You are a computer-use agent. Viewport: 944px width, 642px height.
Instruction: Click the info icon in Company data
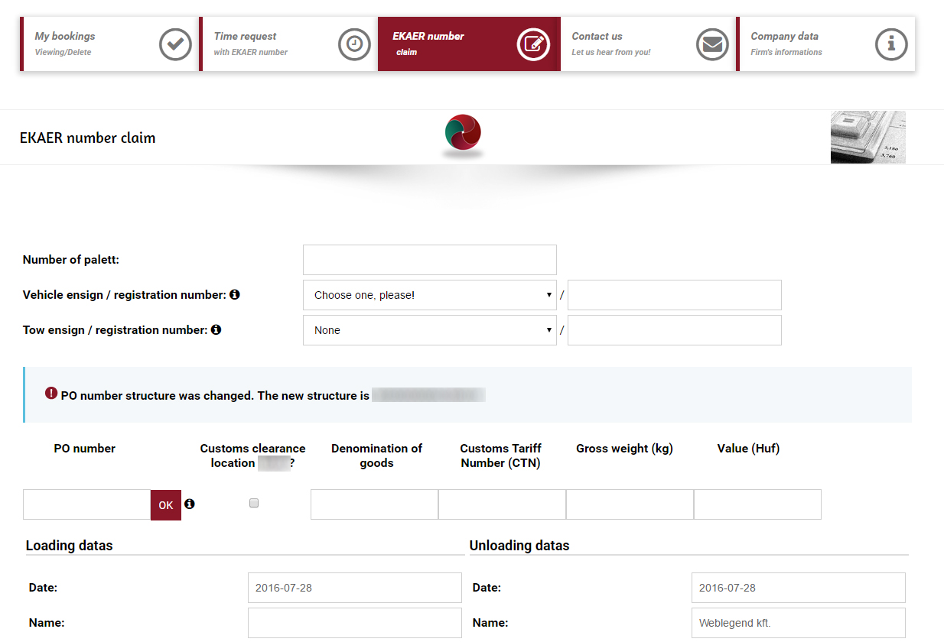click(x=891, y=44)
